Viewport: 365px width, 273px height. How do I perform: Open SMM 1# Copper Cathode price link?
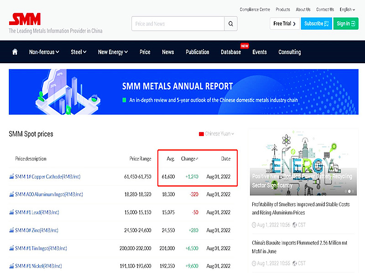tap(48, 177)
